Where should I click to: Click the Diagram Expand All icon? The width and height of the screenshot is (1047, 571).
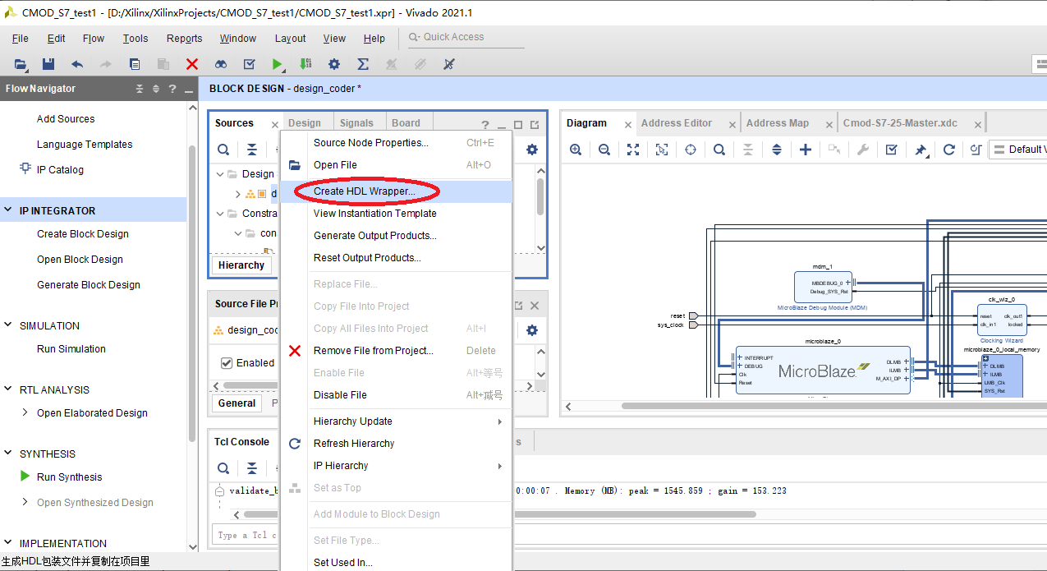777,150
